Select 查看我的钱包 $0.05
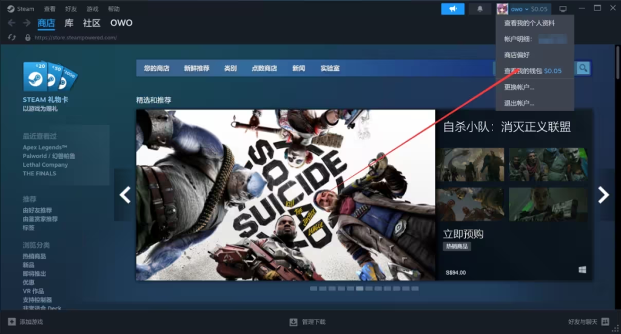The image size is (621, 334). tap(535, 70)
